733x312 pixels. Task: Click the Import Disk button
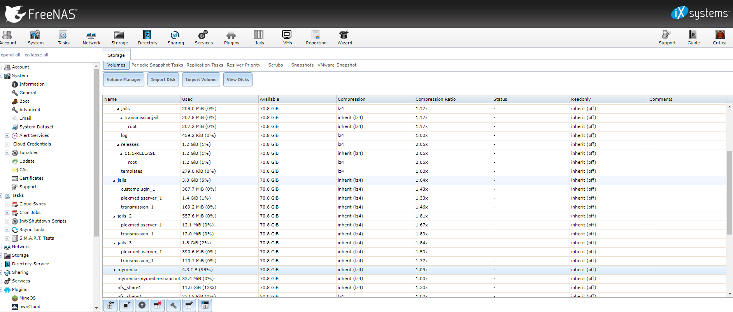click(163, 79)
